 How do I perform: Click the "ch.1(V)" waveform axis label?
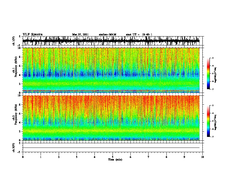pyautogui.click(x=14, y=41)
